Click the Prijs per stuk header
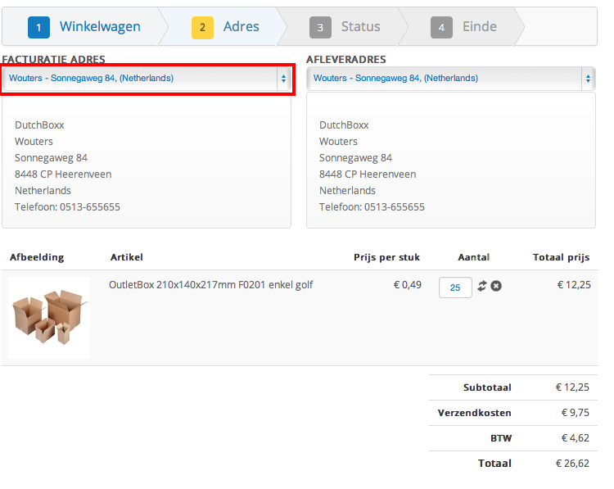Image resolution: width=614 pixels, height=489 pixels. point(386,257)
